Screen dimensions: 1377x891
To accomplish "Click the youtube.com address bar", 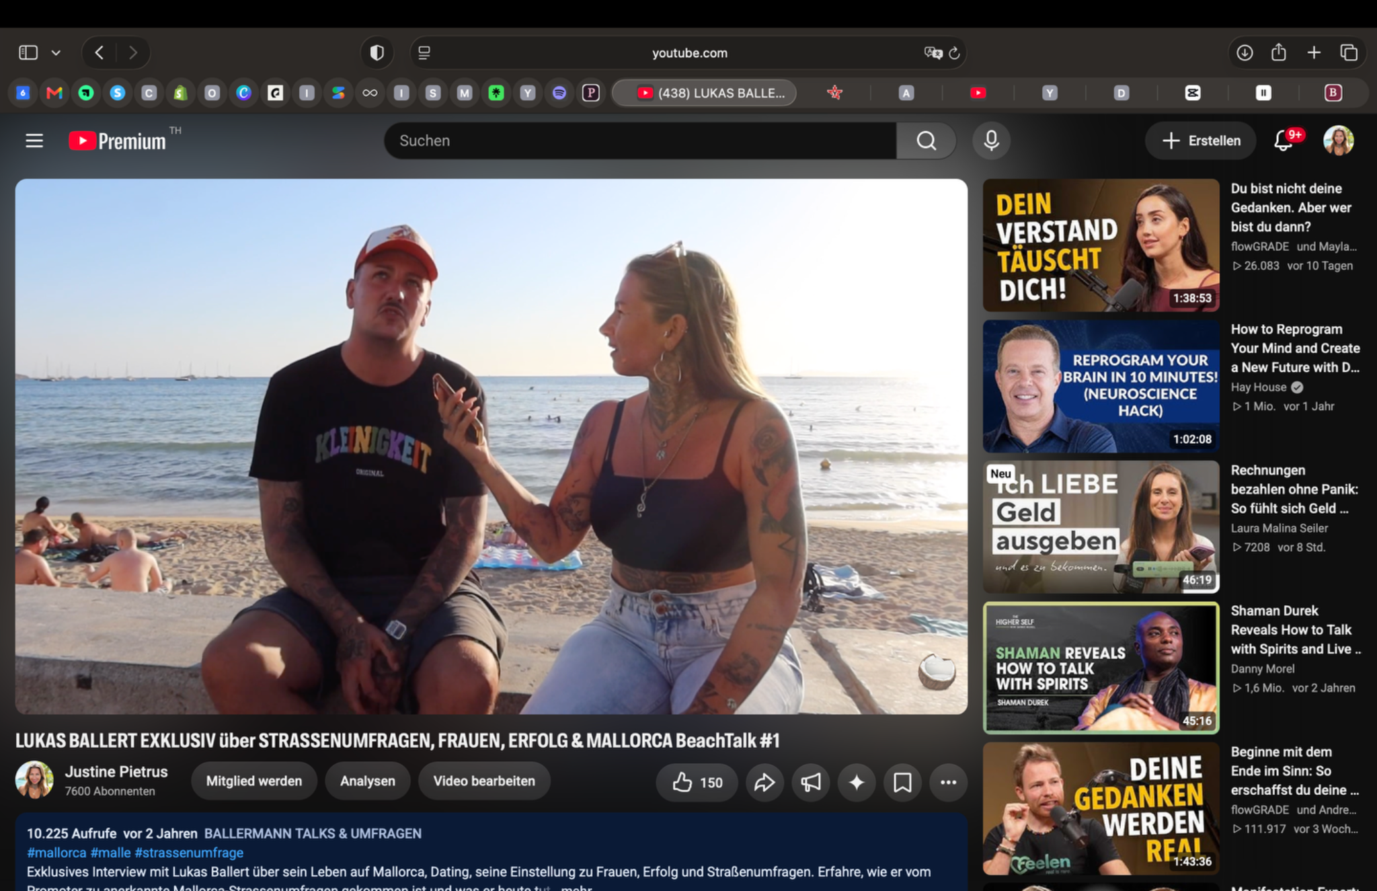I will coord(689,52).
